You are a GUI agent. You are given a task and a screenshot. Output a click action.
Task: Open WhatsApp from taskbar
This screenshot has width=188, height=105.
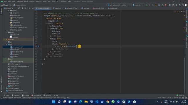(x=113, y=102)
